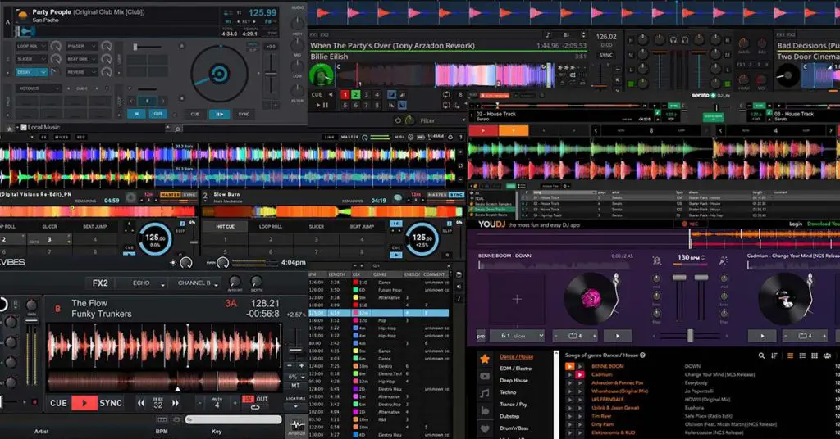The height and width of the screenshot is (439, 840).
Task: Select Dance / House genre in YouDJ
Action: (x=517, y=356)
